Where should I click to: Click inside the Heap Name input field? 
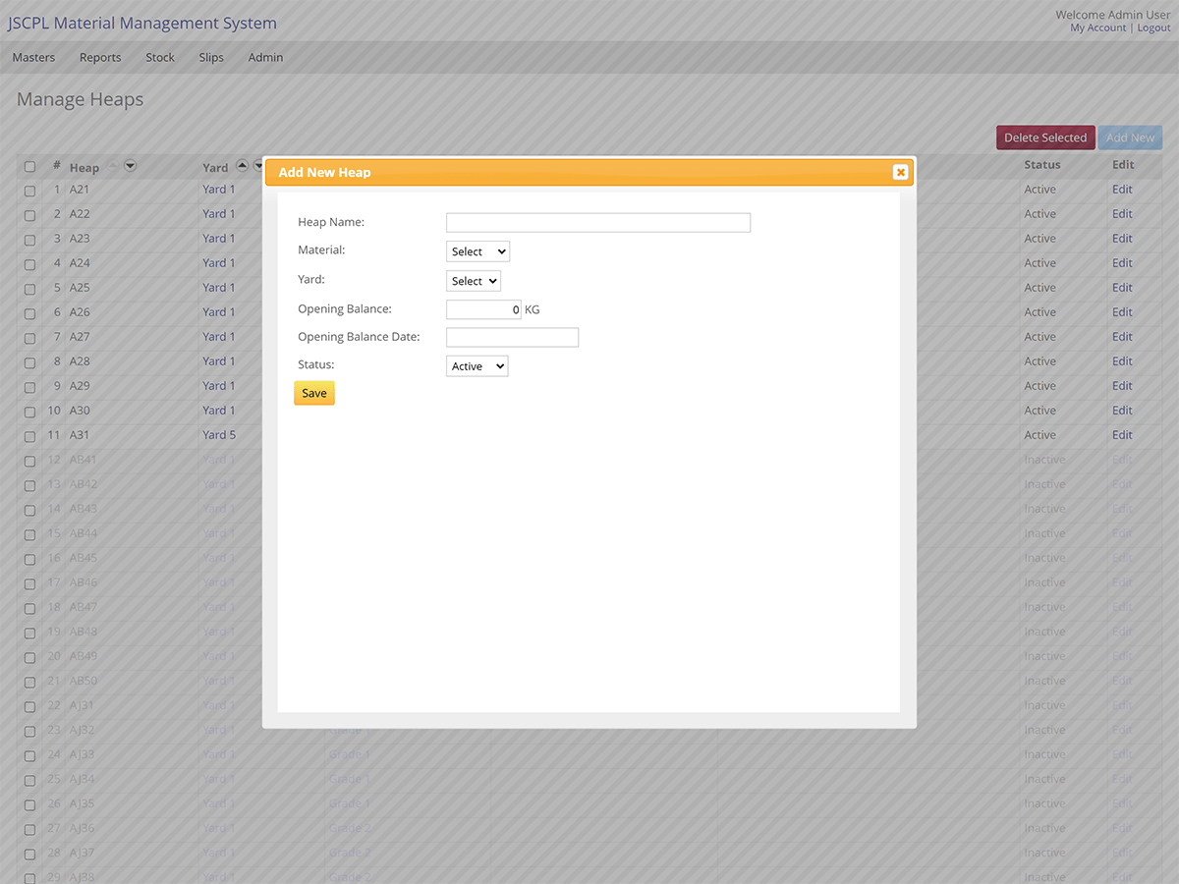(x=597, y=222)
